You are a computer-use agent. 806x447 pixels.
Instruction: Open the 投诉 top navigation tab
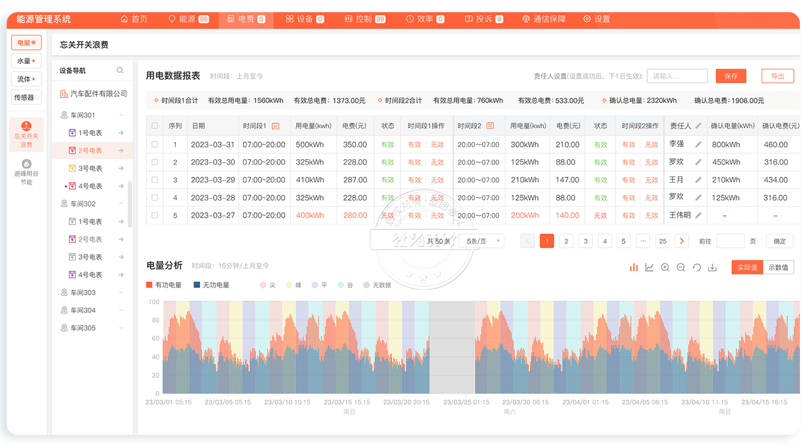[484, 19]
